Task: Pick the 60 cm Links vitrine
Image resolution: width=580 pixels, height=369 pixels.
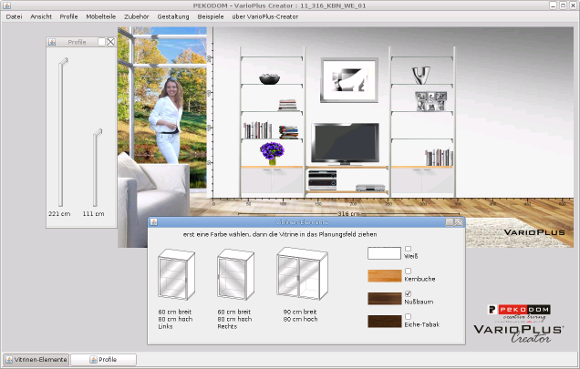Action: [x=176, y=274]
